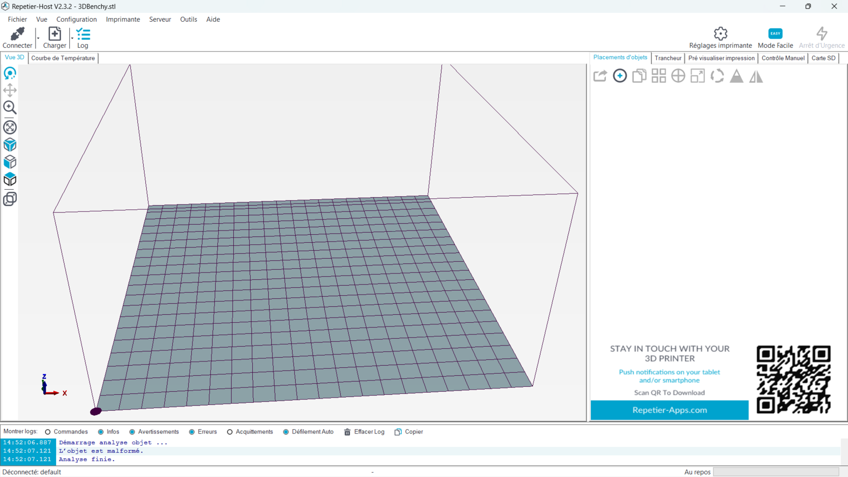The width and height of the screenshot is (848, 477).
Task: Click the Charger file icon
Action: [55, 34]
